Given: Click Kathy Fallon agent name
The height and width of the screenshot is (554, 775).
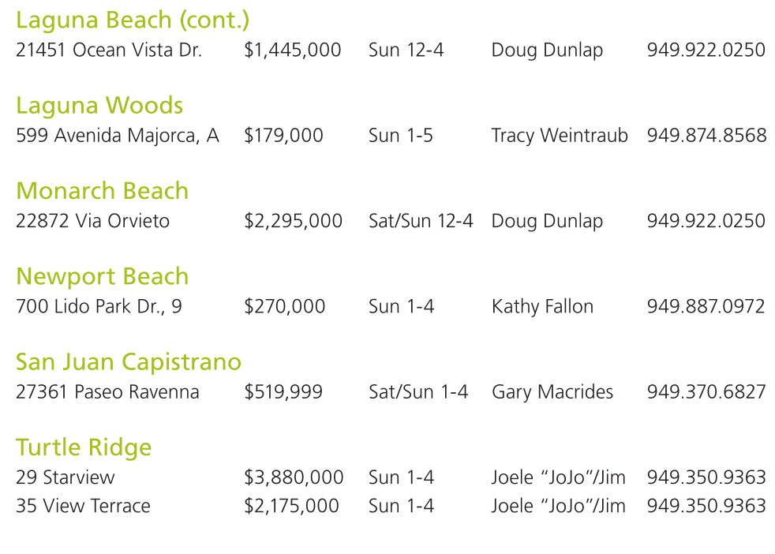Looking at the screenshot, I should pos(542,306).
